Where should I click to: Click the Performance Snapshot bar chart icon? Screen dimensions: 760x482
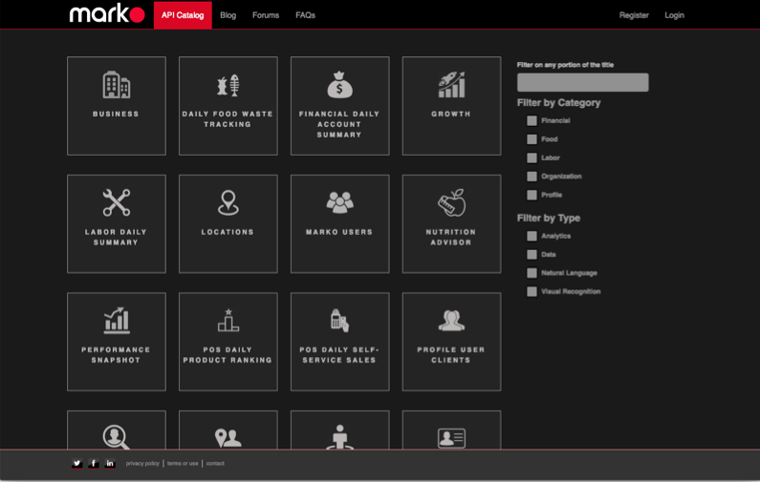tap(117, 321)
